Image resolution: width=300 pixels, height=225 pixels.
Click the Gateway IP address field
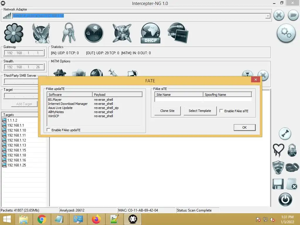24,53
